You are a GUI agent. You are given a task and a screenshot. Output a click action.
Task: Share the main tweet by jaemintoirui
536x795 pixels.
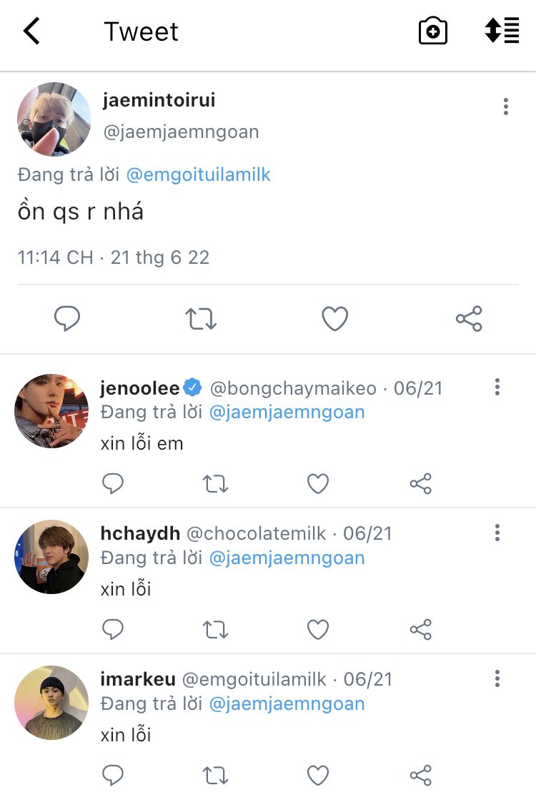tap(469, 319)
